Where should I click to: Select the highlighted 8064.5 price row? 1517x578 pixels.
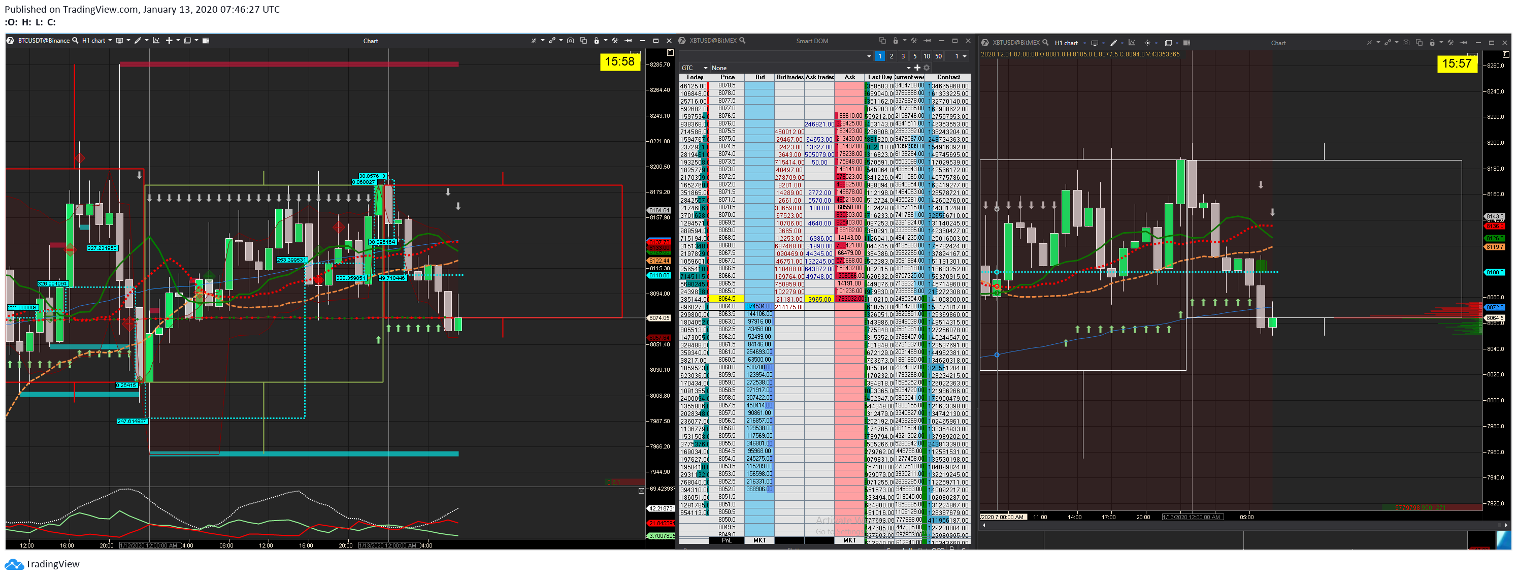coord(728,299)
